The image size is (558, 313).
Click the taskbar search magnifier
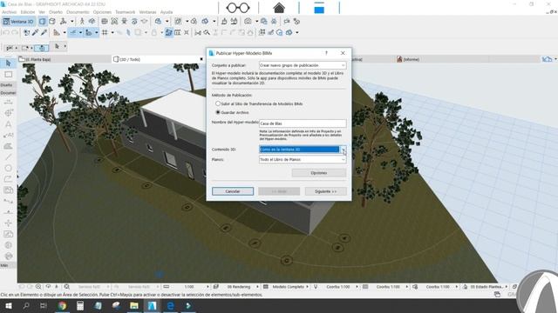click(x=26, y=305)
